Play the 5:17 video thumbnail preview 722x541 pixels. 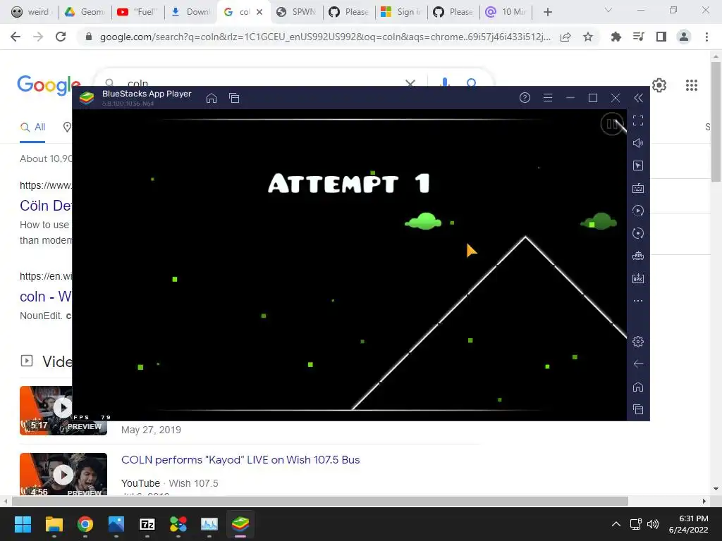pos(63,408)
